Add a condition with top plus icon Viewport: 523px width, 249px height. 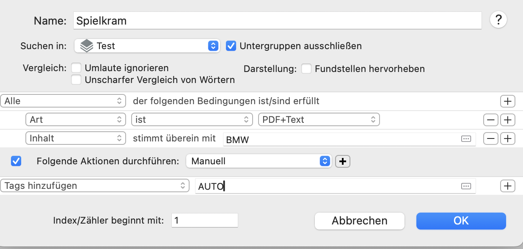pos(507,101)
